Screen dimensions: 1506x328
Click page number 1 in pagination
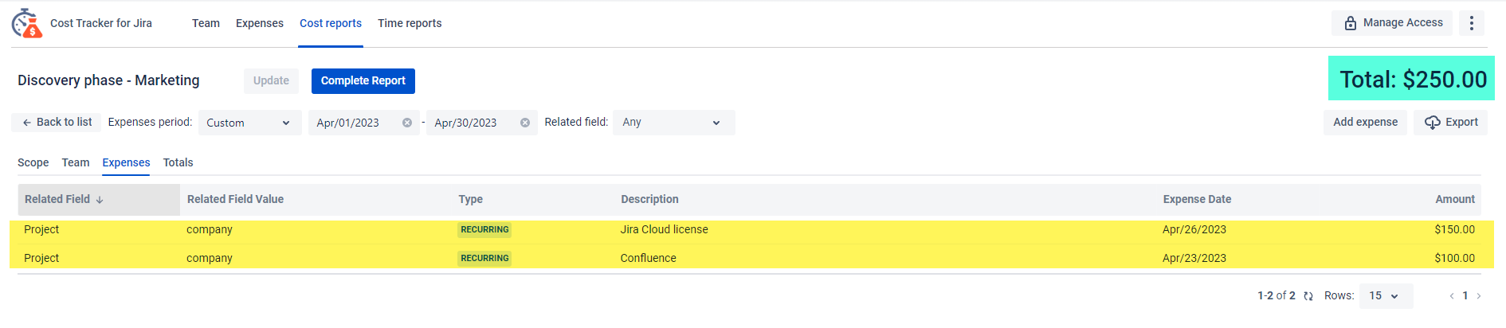(1465, 296)
